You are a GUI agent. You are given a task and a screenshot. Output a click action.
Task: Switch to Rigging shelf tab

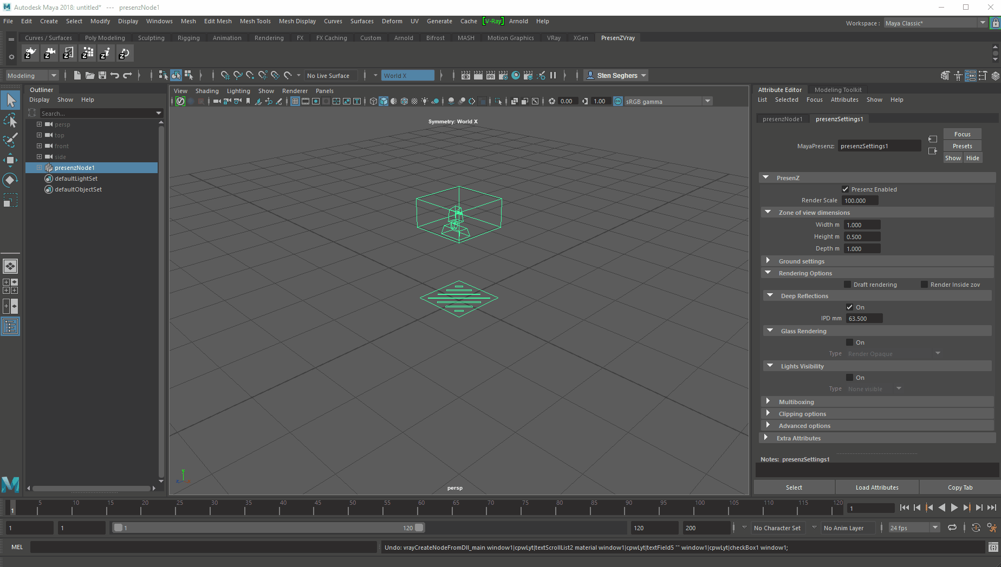coord(188,38)
